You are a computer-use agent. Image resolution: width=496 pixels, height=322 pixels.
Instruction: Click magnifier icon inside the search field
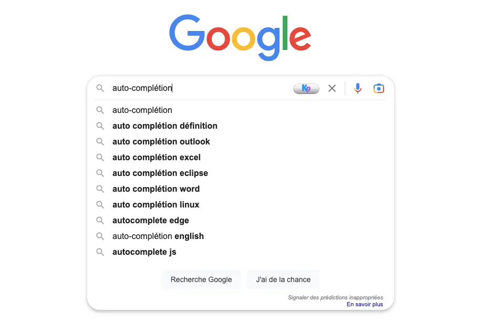(x=100, y=88)
